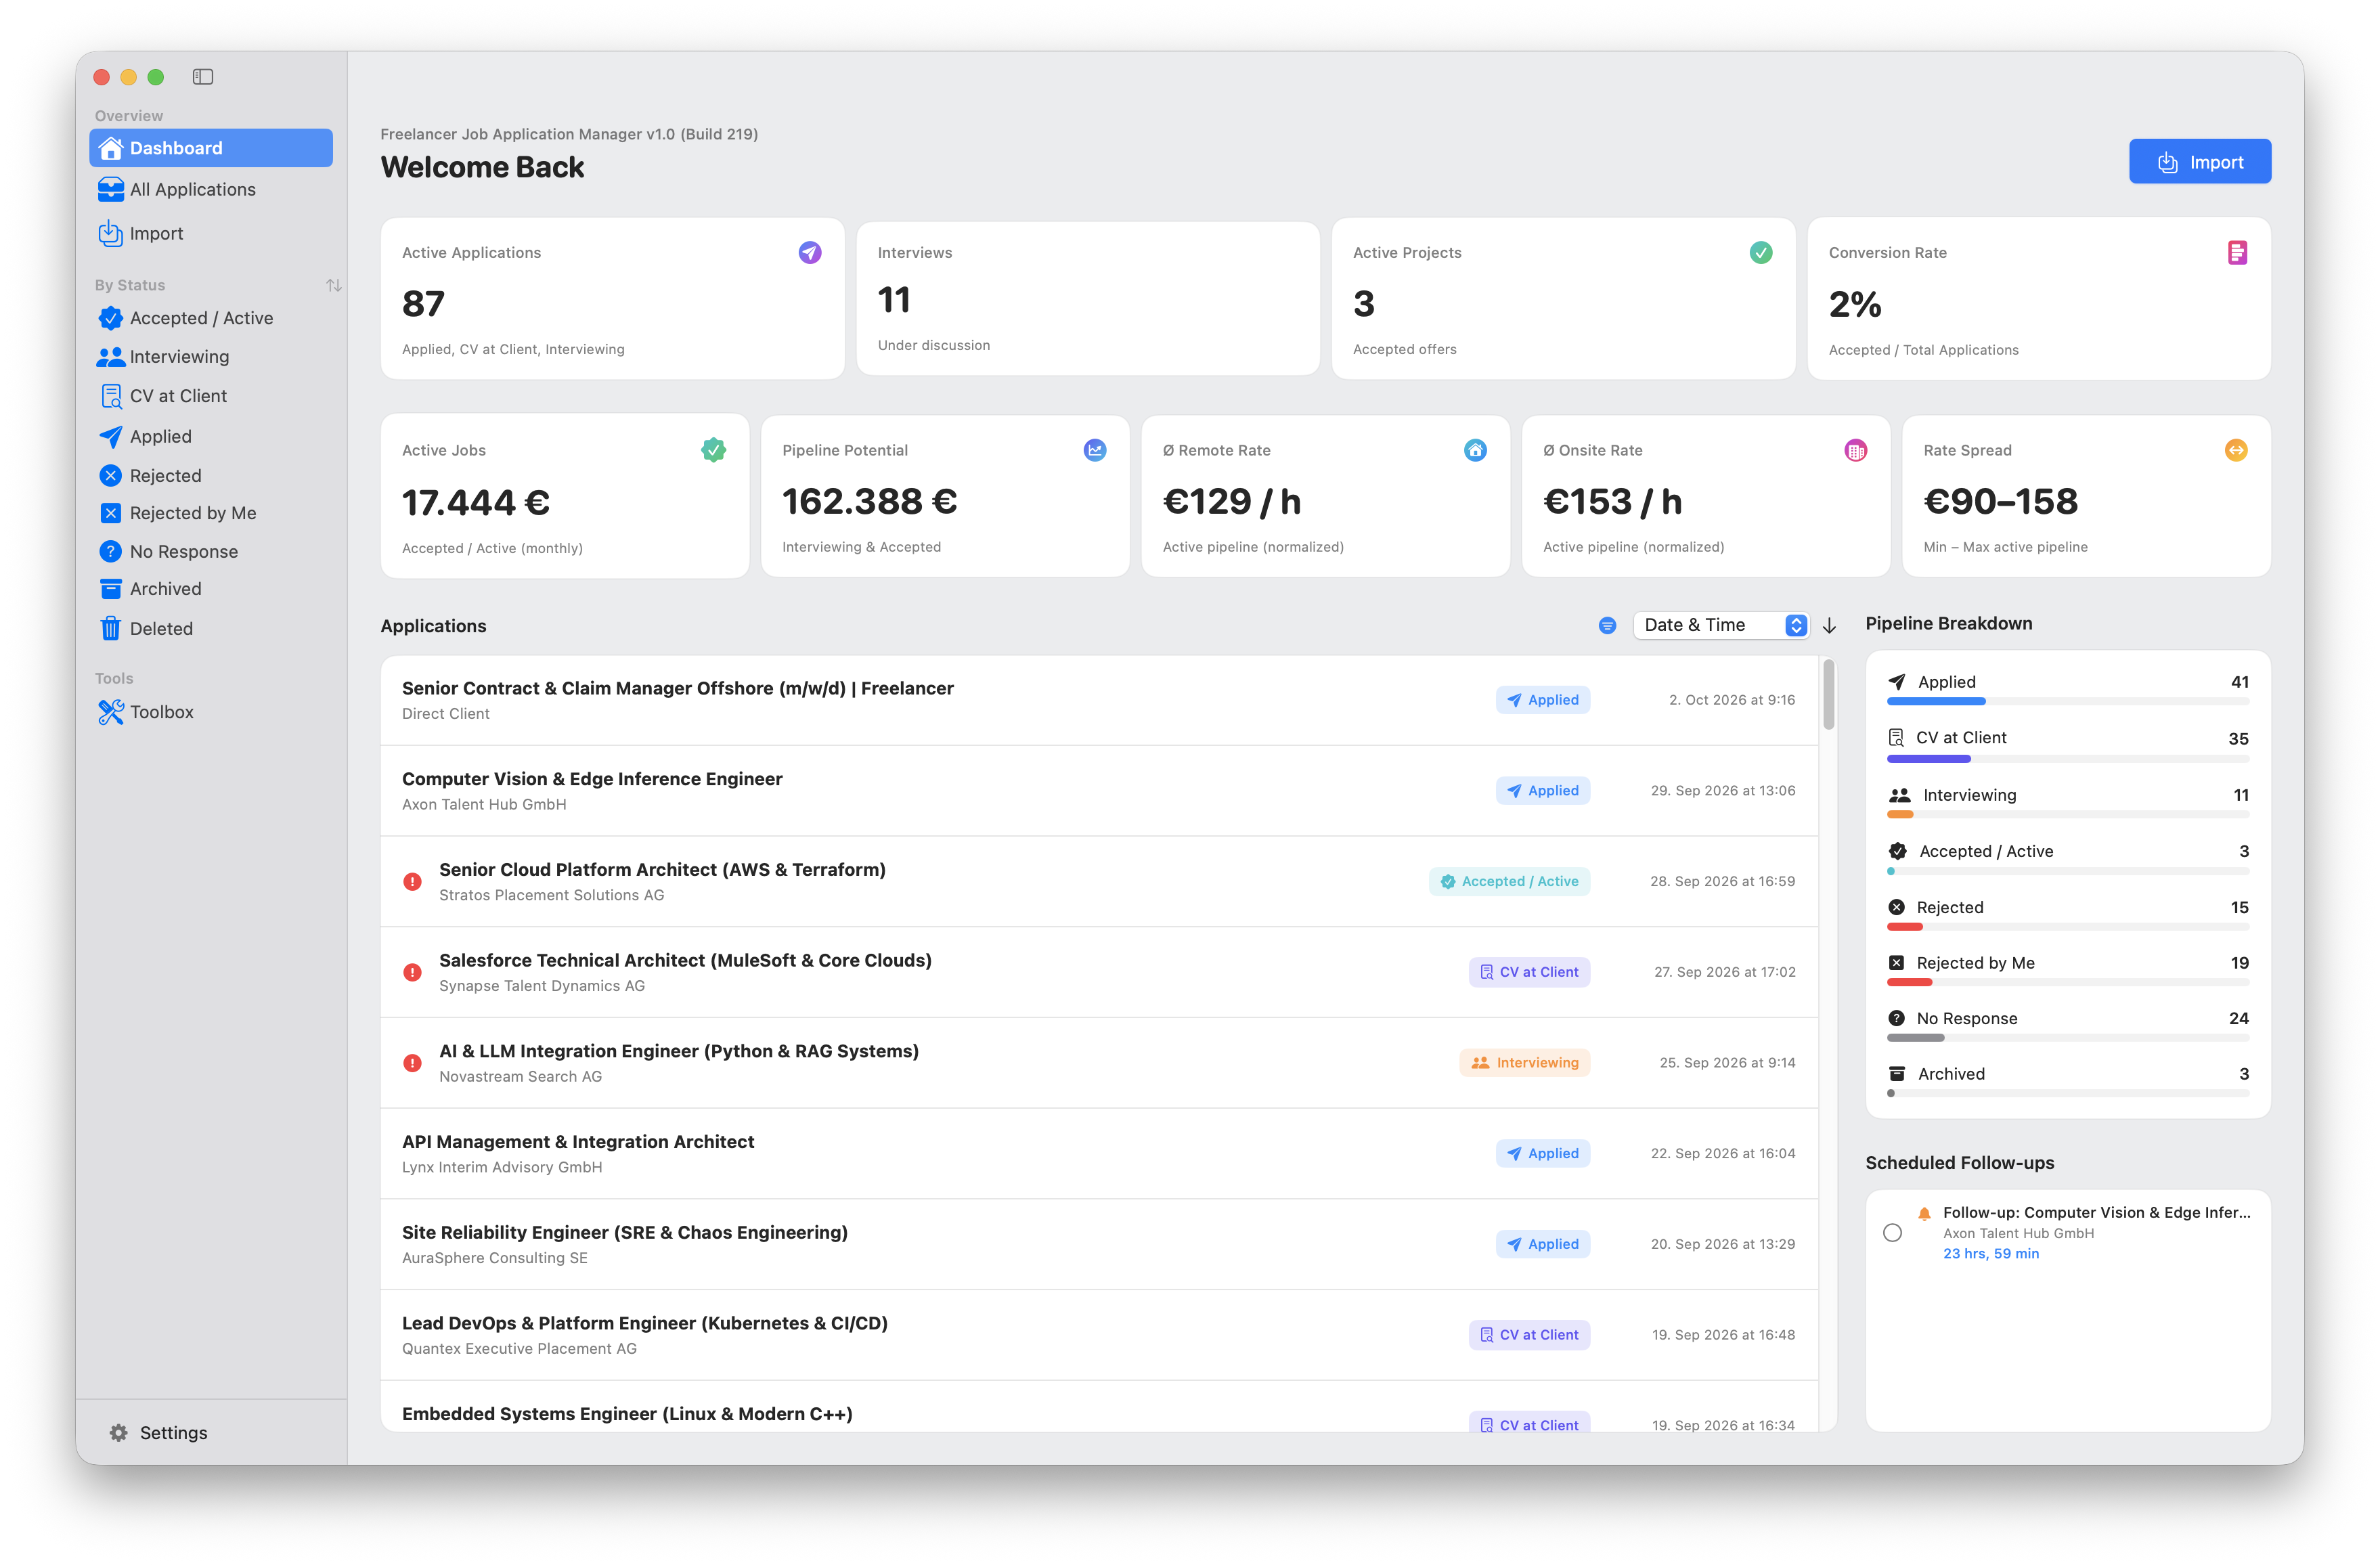Click the No Response pipeline bar

click(2068, 1039)
